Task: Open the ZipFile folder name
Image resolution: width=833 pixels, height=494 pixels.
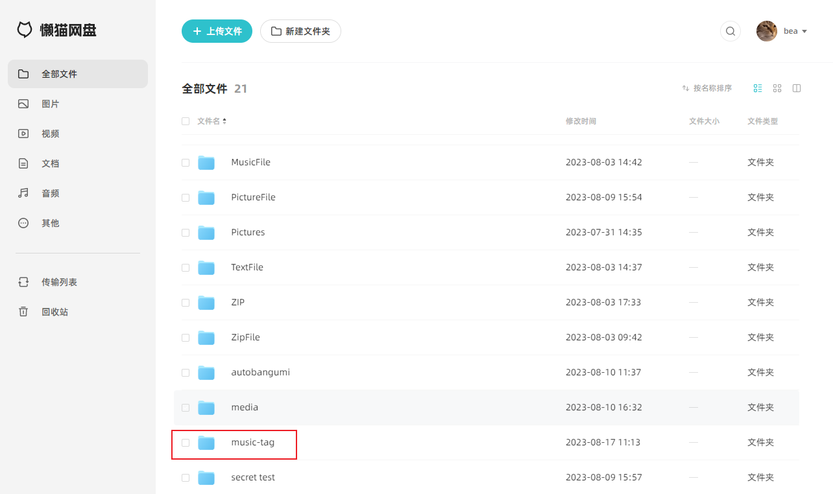Action: coord(245,338)
